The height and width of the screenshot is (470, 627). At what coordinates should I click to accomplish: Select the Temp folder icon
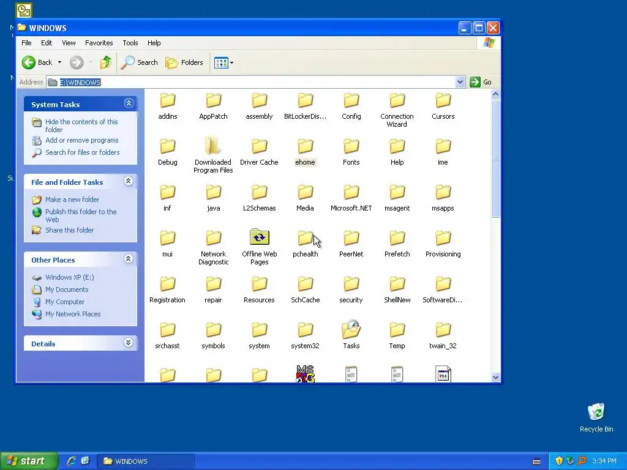pyautogui.click(x=397, y=330)
